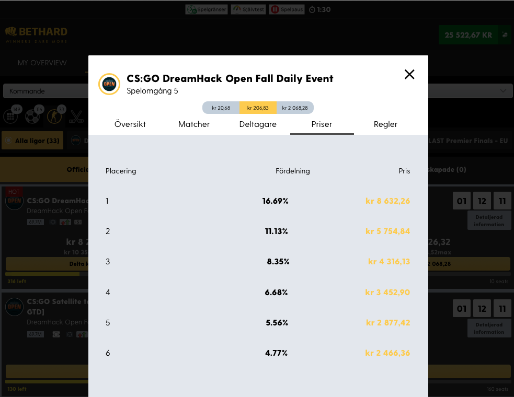
Task: Expand the dropdown chevron at top right
Action: point(504,91)
